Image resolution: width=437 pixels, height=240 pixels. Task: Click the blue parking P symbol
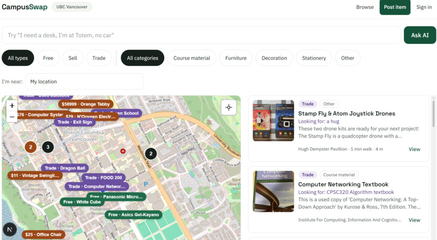click(146, 184)
